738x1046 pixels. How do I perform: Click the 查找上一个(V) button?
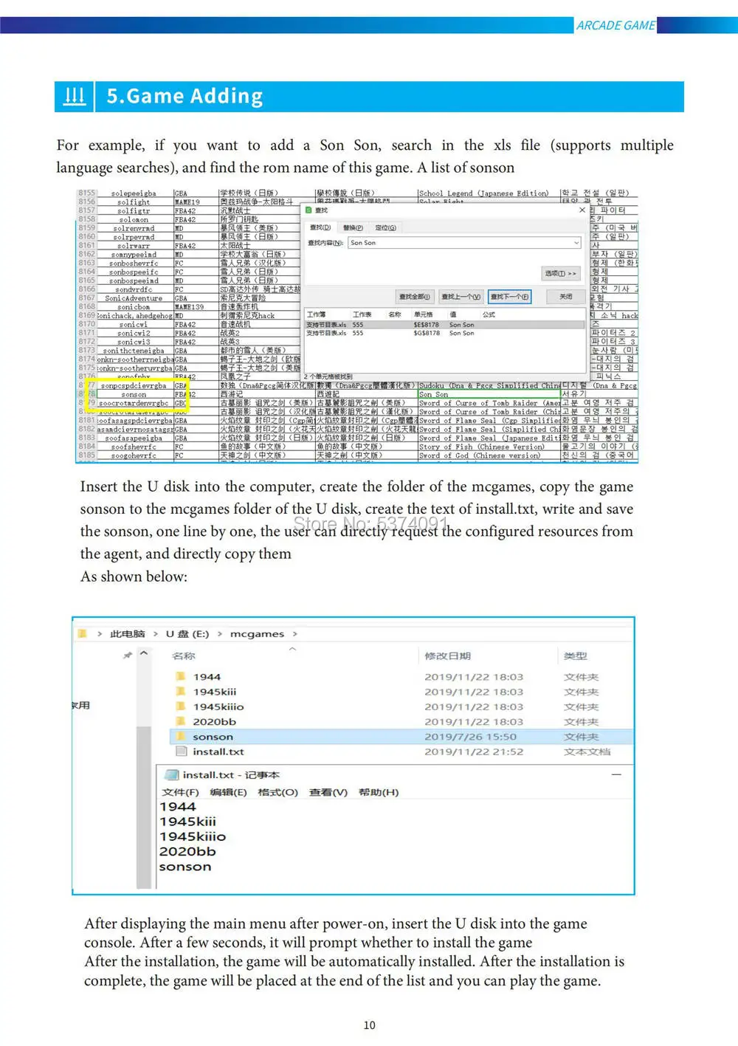click(x=461, y=297)
